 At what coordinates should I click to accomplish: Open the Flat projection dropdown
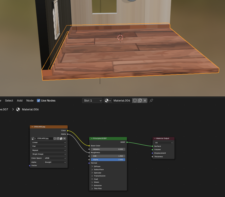pos(49,146)
